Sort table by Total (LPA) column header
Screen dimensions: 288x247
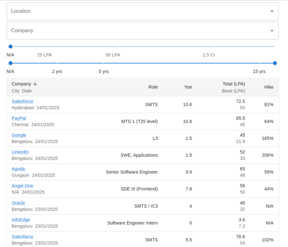[x=234, y=84]
